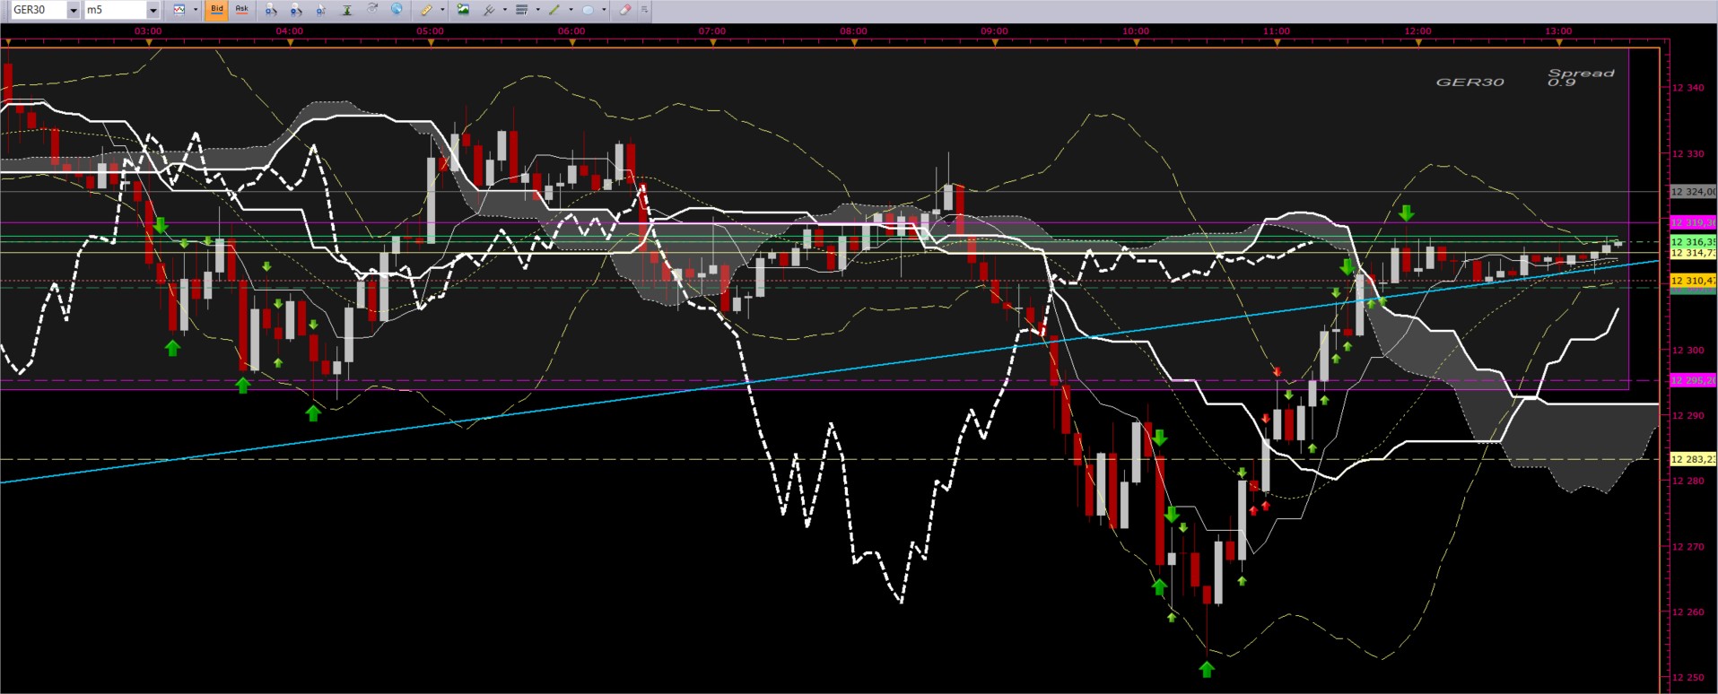1718x694 pixels.
Task: Click the magenta 12 295 price tag
Action: pyautogui.click(x=1693, y=381)
